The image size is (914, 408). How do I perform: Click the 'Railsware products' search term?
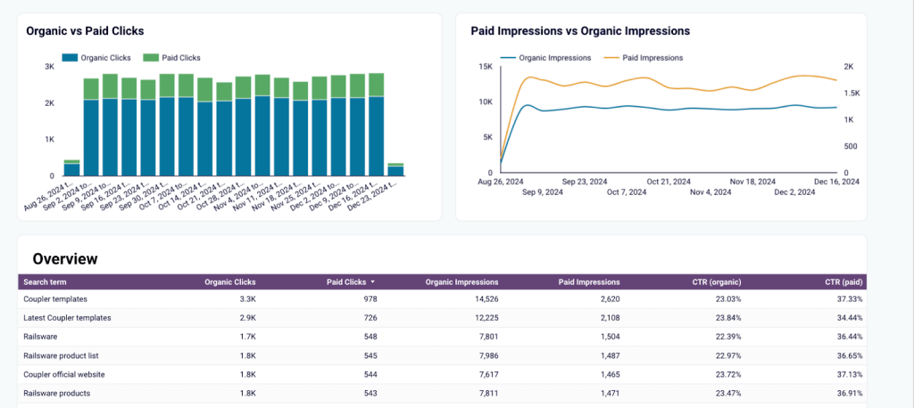56,394
